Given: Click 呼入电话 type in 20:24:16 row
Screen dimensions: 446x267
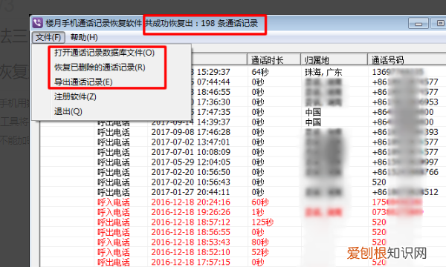Looking at the screenshot, I should tap(114, 202).
